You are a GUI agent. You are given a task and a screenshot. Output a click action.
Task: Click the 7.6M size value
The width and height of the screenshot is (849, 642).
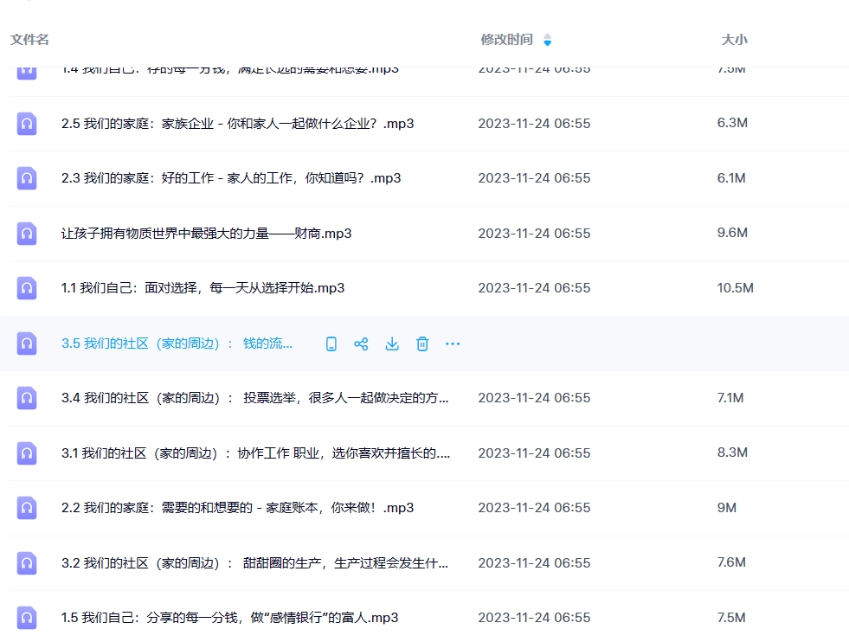point(731,562)
